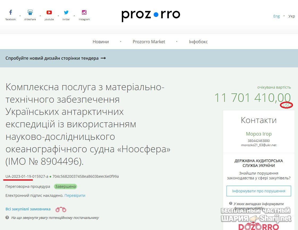
Task: Click the hash 704c56820037458ea8603beec6e0f99a
Action: (86, 176)
